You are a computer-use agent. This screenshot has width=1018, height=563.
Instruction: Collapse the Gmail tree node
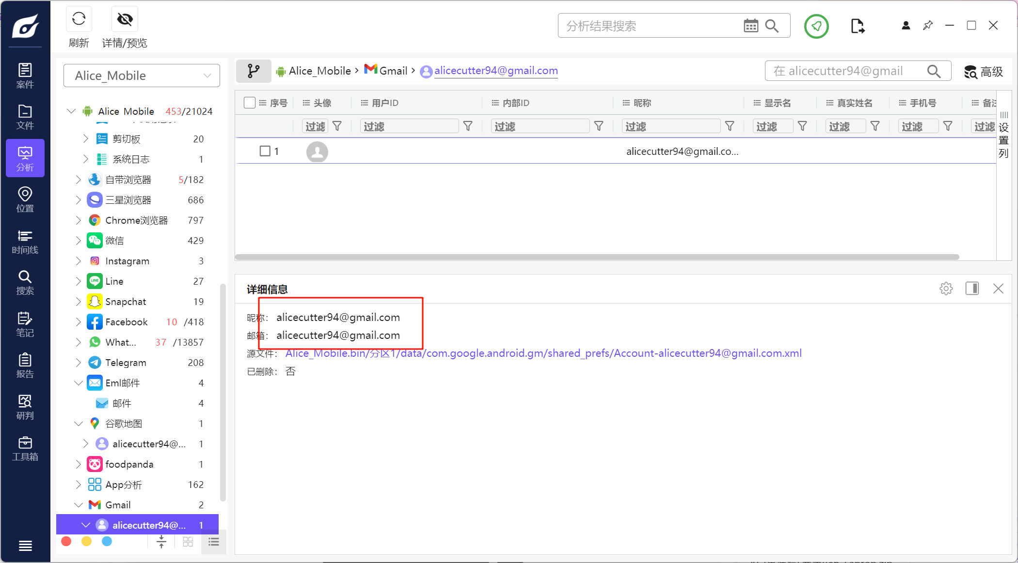pyautogui.click(x=79, y=505)
